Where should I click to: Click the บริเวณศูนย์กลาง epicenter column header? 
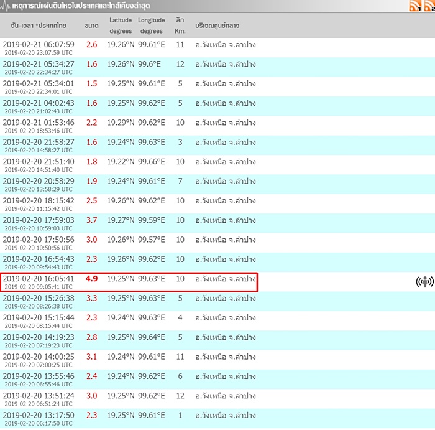tap(217, 26)
